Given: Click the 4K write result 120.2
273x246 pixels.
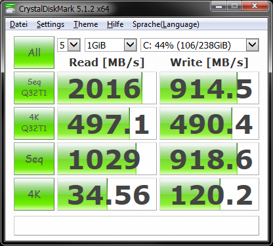Looking at the screenshot, I should 209,194.
